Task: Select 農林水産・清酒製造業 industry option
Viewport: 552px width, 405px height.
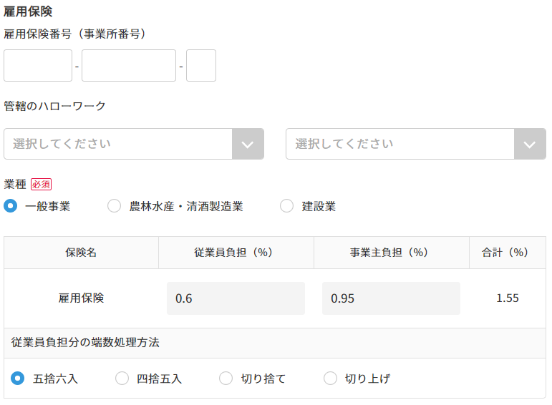Action: click(x=115, y=206)
